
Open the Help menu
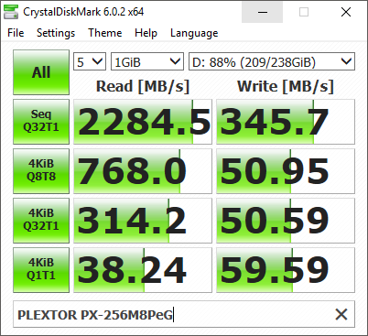(146, 33)
